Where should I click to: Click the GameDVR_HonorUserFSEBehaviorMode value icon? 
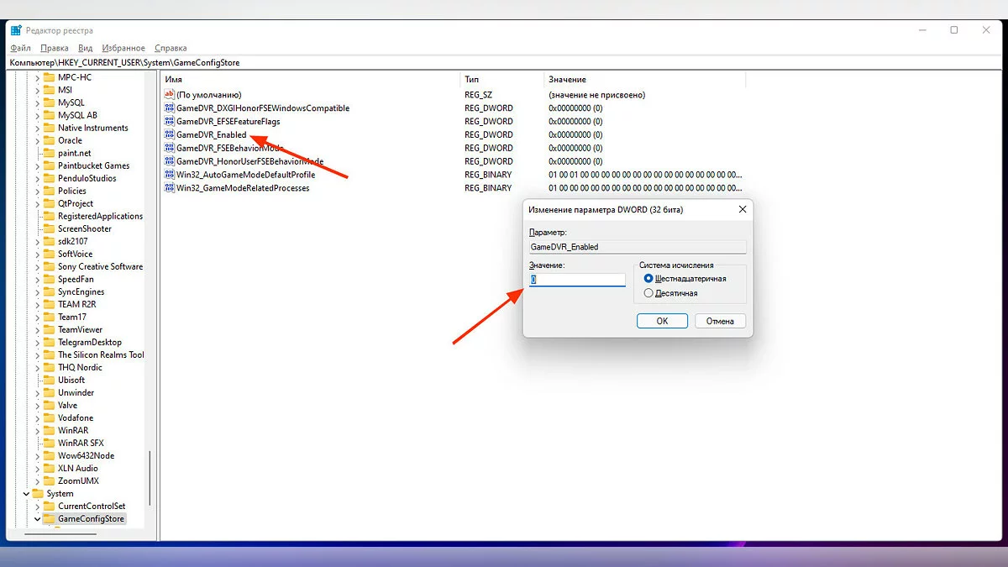(169, 161)
